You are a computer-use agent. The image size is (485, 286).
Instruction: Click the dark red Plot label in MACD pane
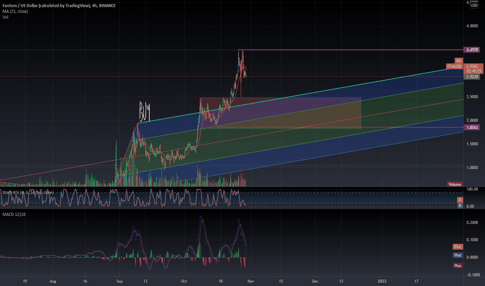click(x=457, y=266)
